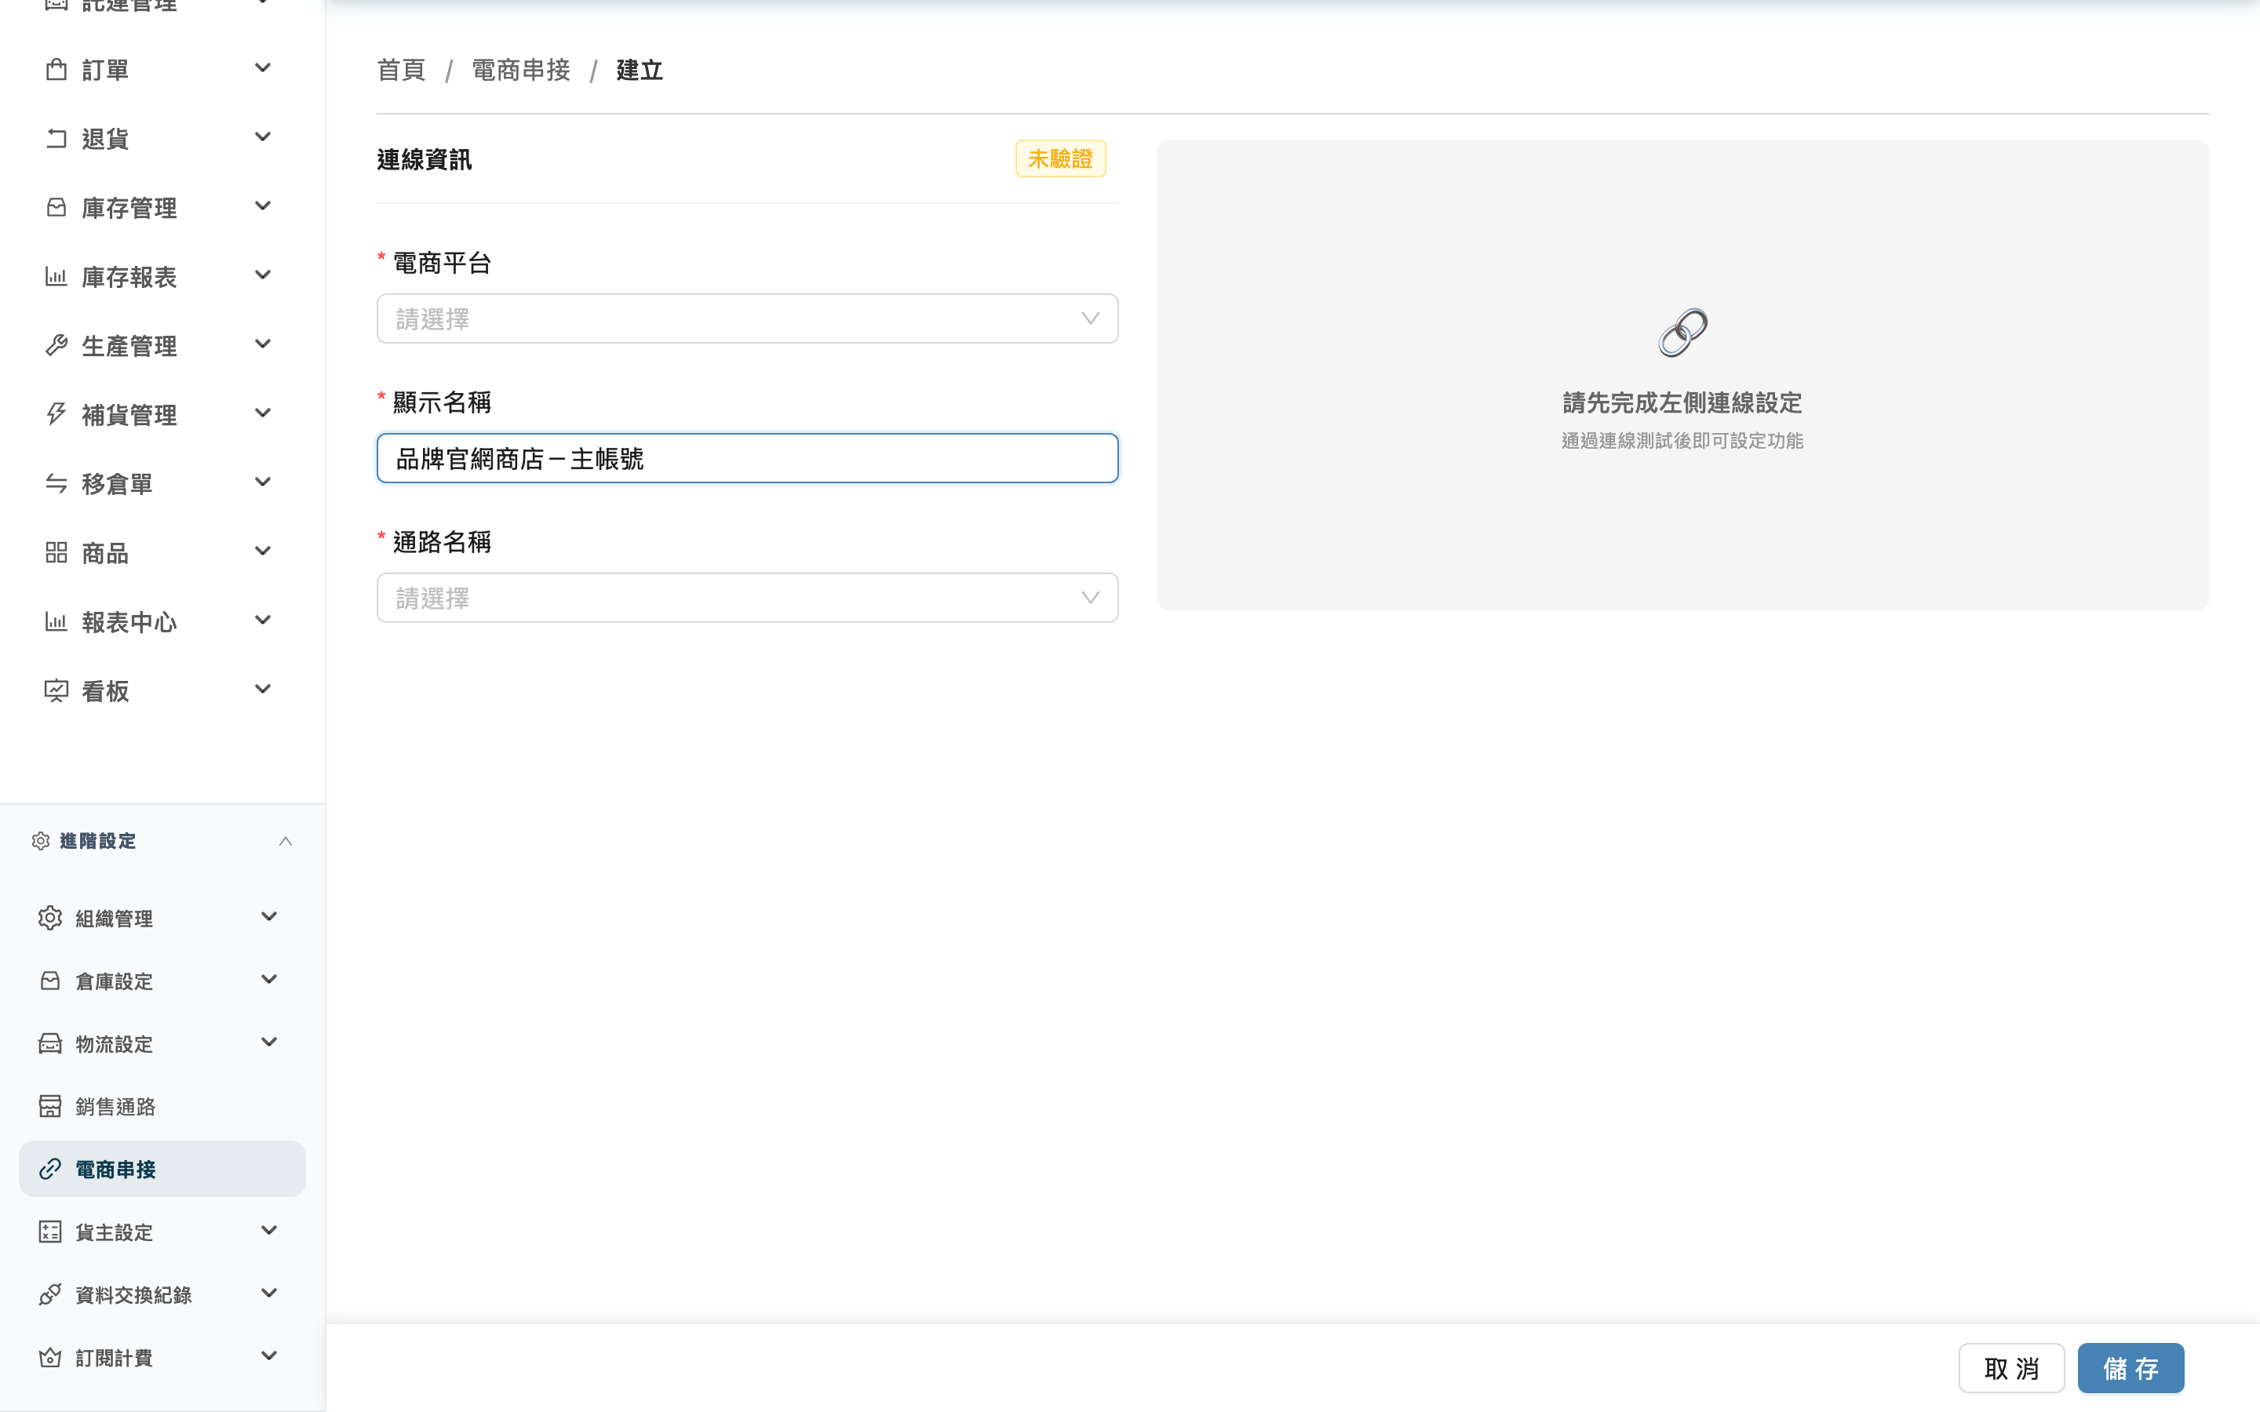
Task: Click the 銷售通路 store icon
Action: pyautogui.click(x=50, y=1106)
